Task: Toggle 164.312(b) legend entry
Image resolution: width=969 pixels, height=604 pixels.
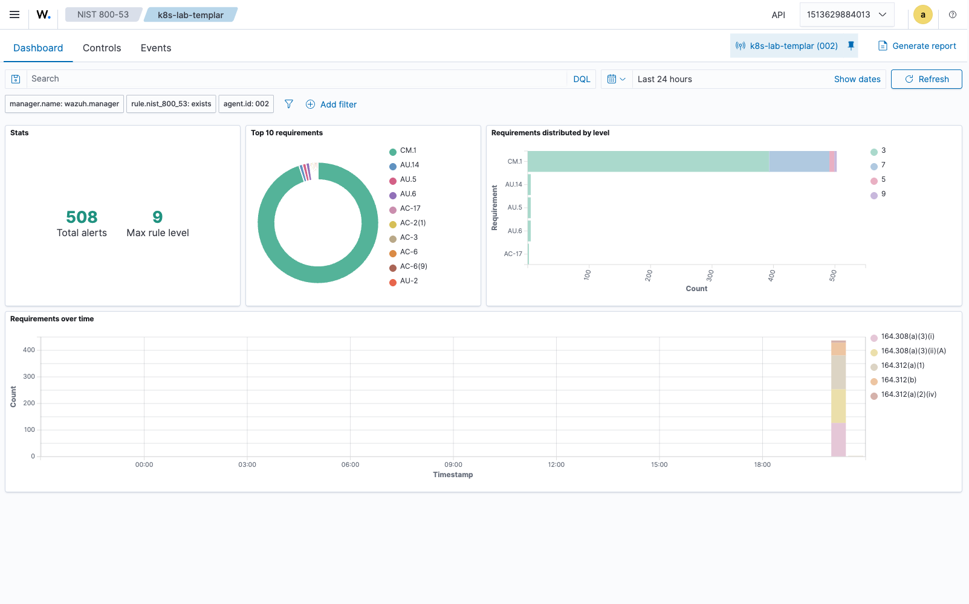Action: (893, 380)
